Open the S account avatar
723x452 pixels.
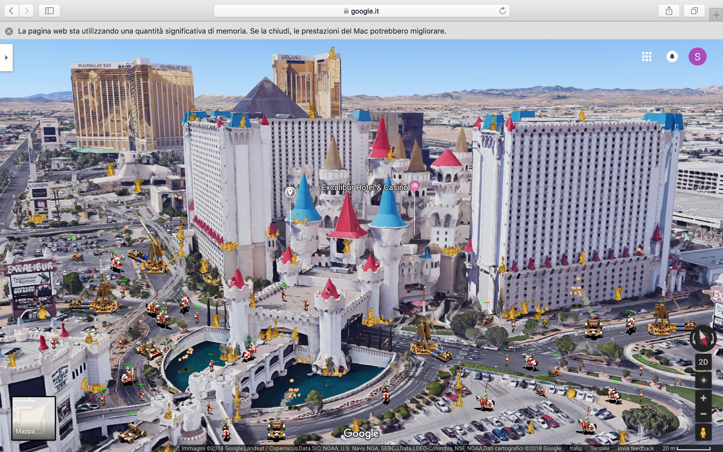pyautogui.click(x=697, y=56)
